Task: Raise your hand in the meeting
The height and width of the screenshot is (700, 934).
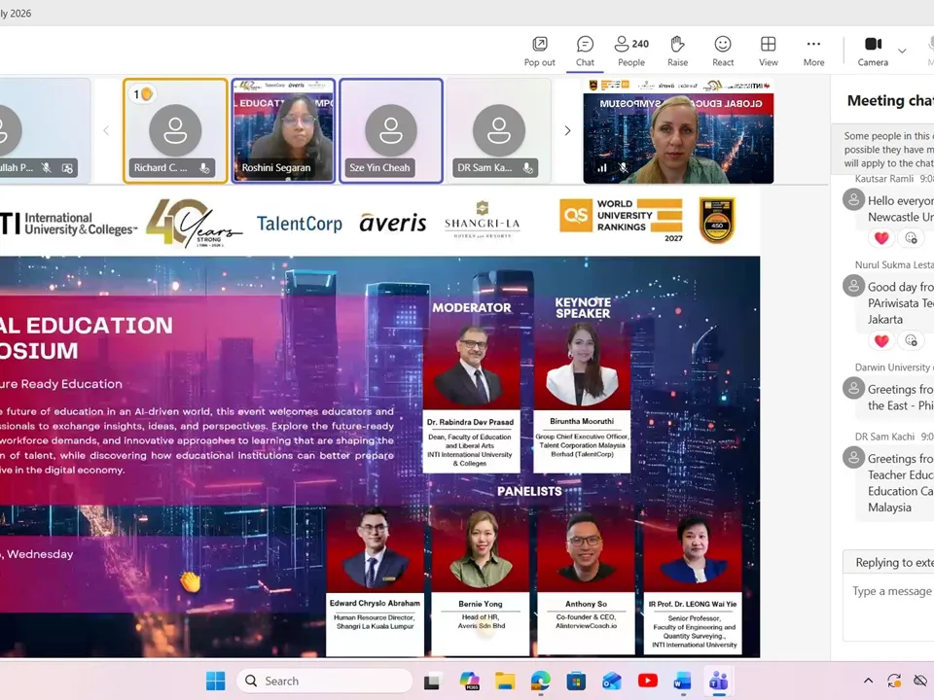Action: pos(677,52)
